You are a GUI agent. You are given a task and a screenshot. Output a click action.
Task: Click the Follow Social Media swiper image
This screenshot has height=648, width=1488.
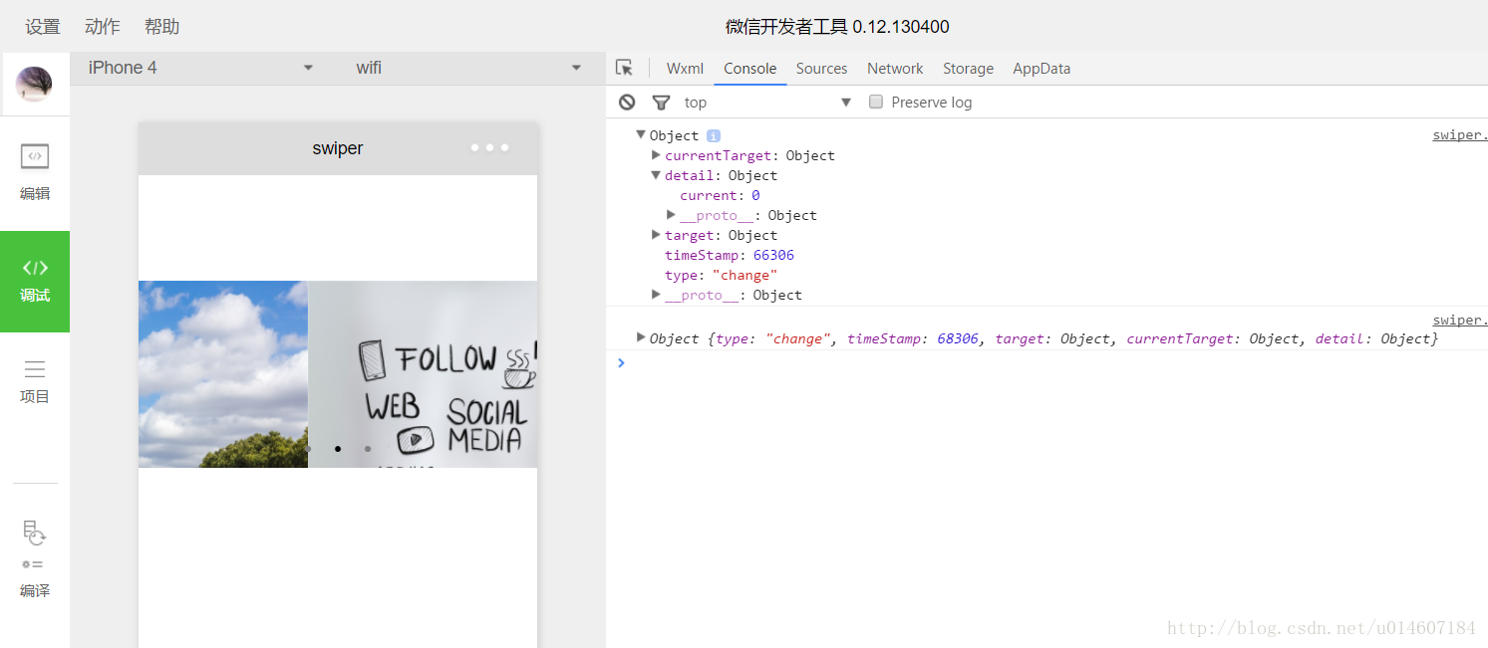(423, 374)
